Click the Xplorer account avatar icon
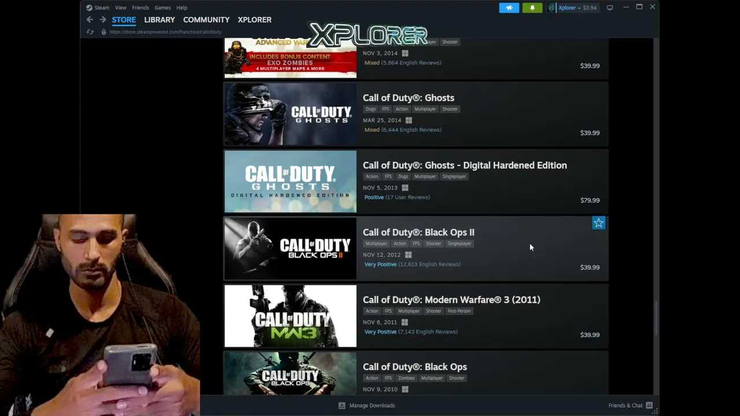Viewport: 740px width, 416px height. [x=552, y=8]
